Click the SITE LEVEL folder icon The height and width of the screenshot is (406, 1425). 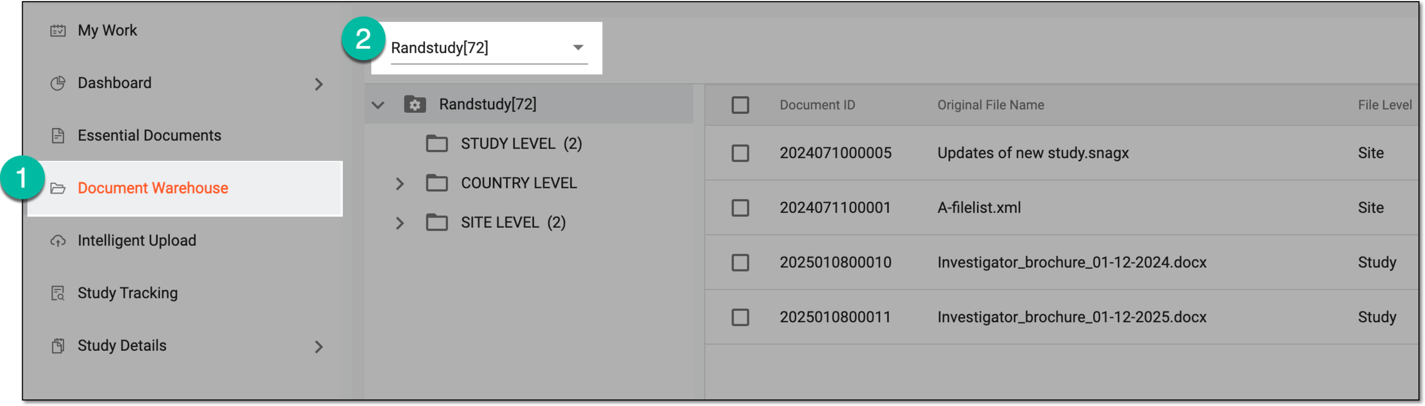click(437, 222)
